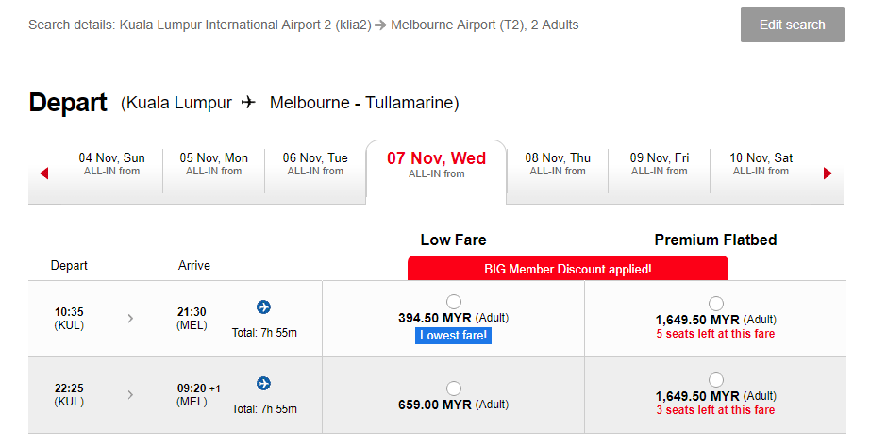The width and height of the screenshot is (870, 446).
Task: Select the 10 Nov, Sat date tab
Action: click(761, 164)
